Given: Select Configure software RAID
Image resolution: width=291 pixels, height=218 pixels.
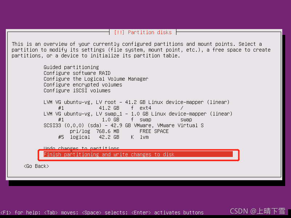Looking at the screenshot, I should [77, 73].
